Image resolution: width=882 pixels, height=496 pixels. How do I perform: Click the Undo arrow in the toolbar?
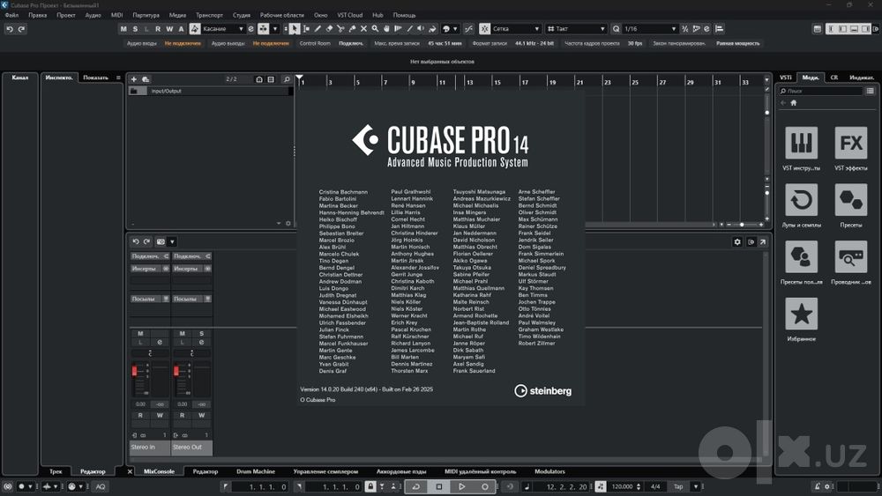click(10, 29)
